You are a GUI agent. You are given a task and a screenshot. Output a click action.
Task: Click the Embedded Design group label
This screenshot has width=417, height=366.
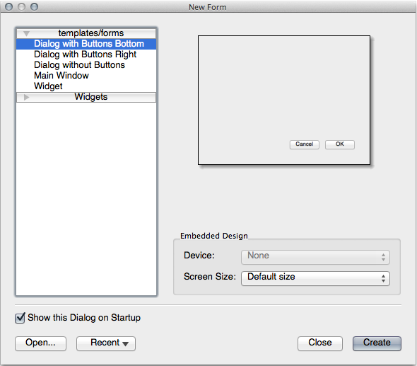pos(214,236)
